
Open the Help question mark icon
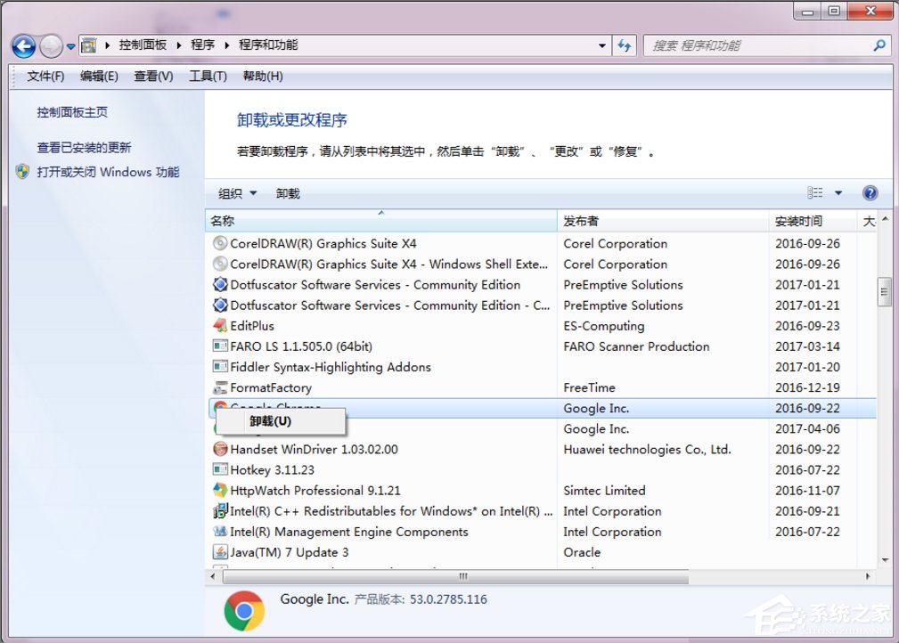870,192
